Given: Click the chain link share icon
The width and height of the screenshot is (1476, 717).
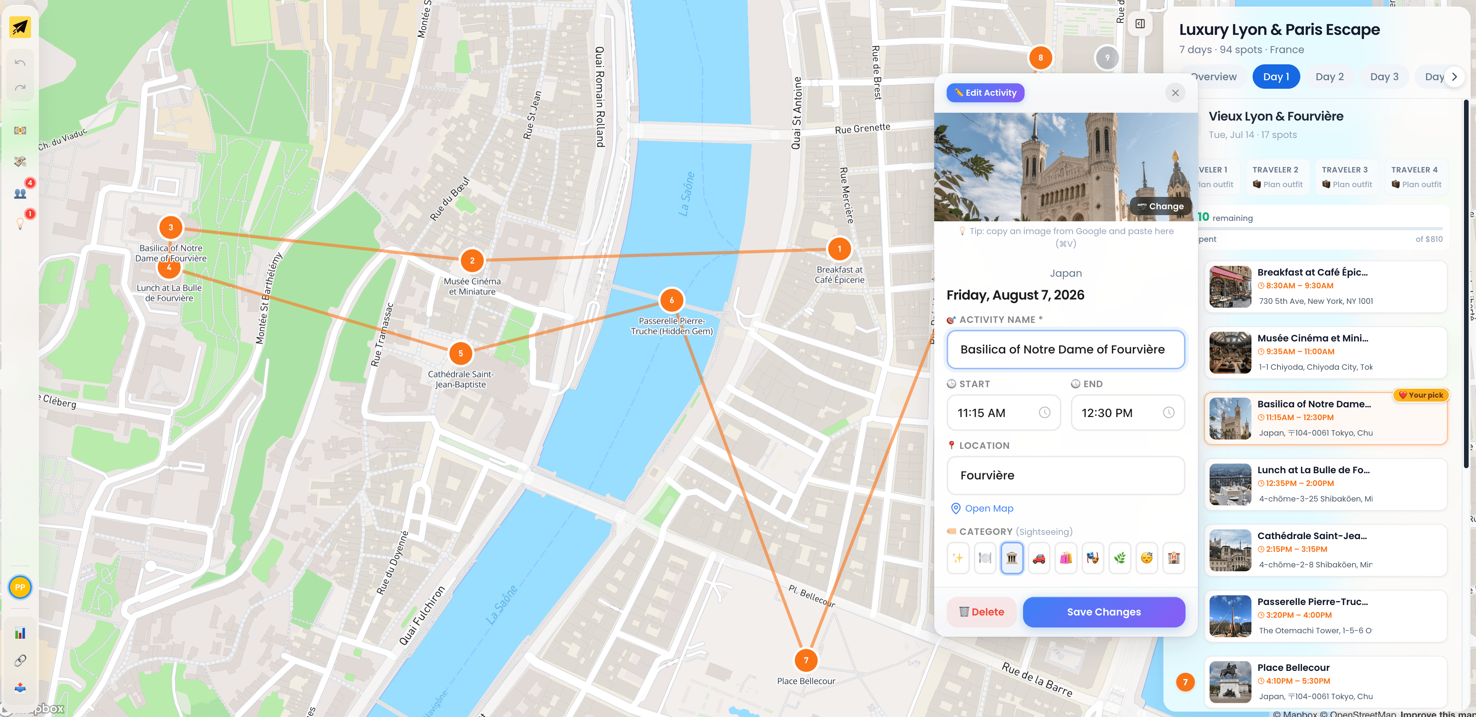Looking at the screenshot, I should 20,660.
